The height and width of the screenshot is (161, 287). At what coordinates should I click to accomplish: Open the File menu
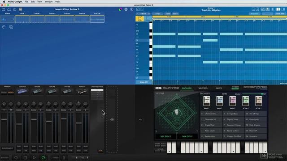tap(26, 2)
